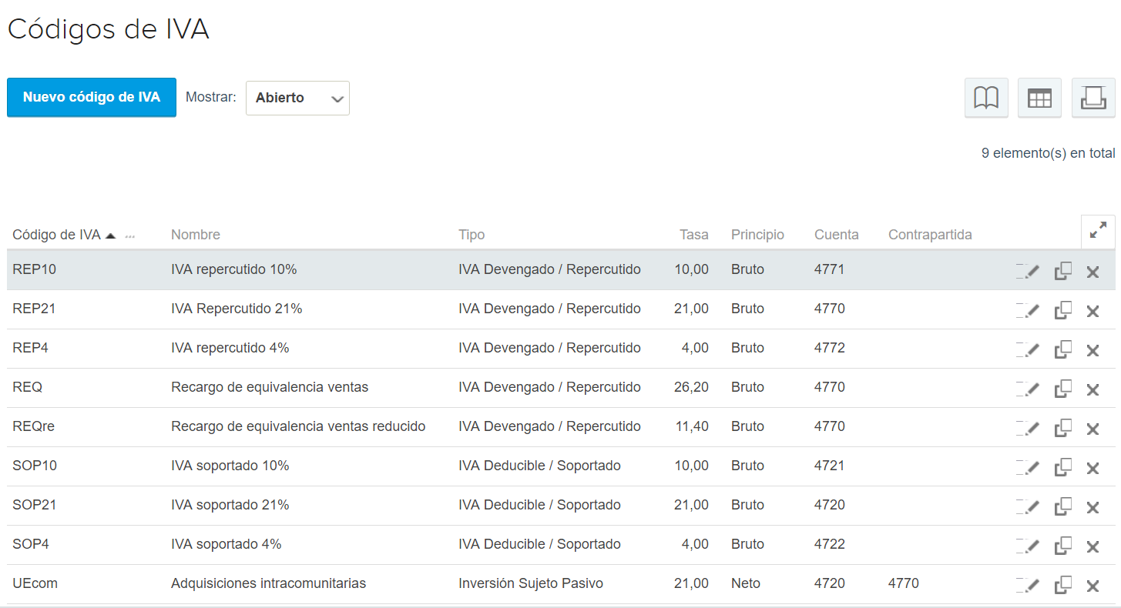The image size is (1121, 608).
Task: Click 'IVA repercutido 4%' name
Action: click(230, 348)
